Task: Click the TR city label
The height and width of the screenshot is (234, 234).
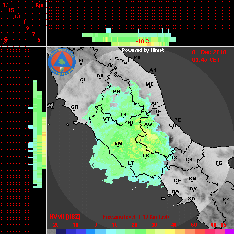Action: coord(124,115)
